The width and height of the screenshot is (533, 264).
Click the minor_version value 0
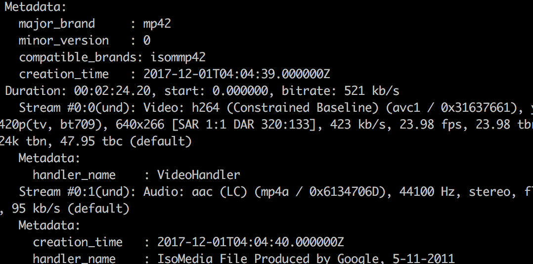(146, 41)
